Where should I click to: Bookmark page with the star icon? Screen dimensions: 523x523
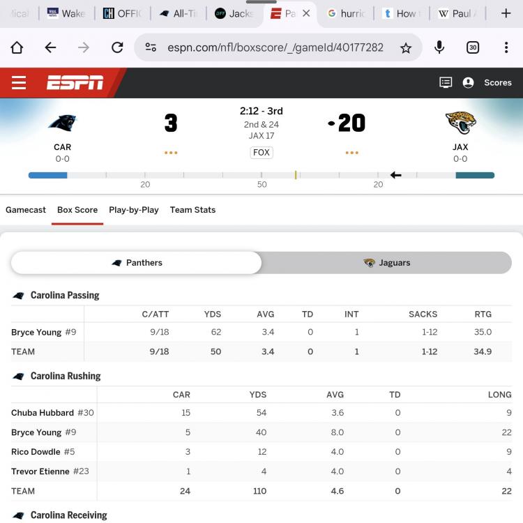(x=406, y=47)
